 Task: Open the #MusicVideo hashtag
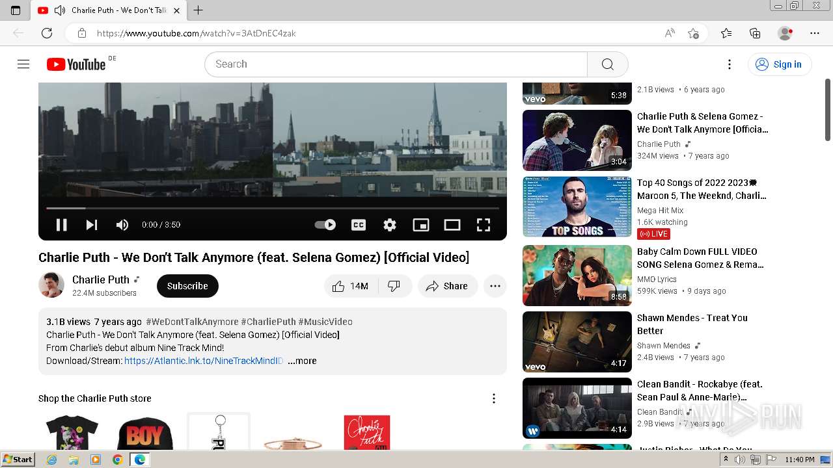(325, 322)
